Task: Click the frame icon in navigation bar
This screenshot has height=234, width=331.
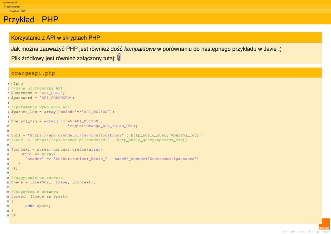Action: 293,232
